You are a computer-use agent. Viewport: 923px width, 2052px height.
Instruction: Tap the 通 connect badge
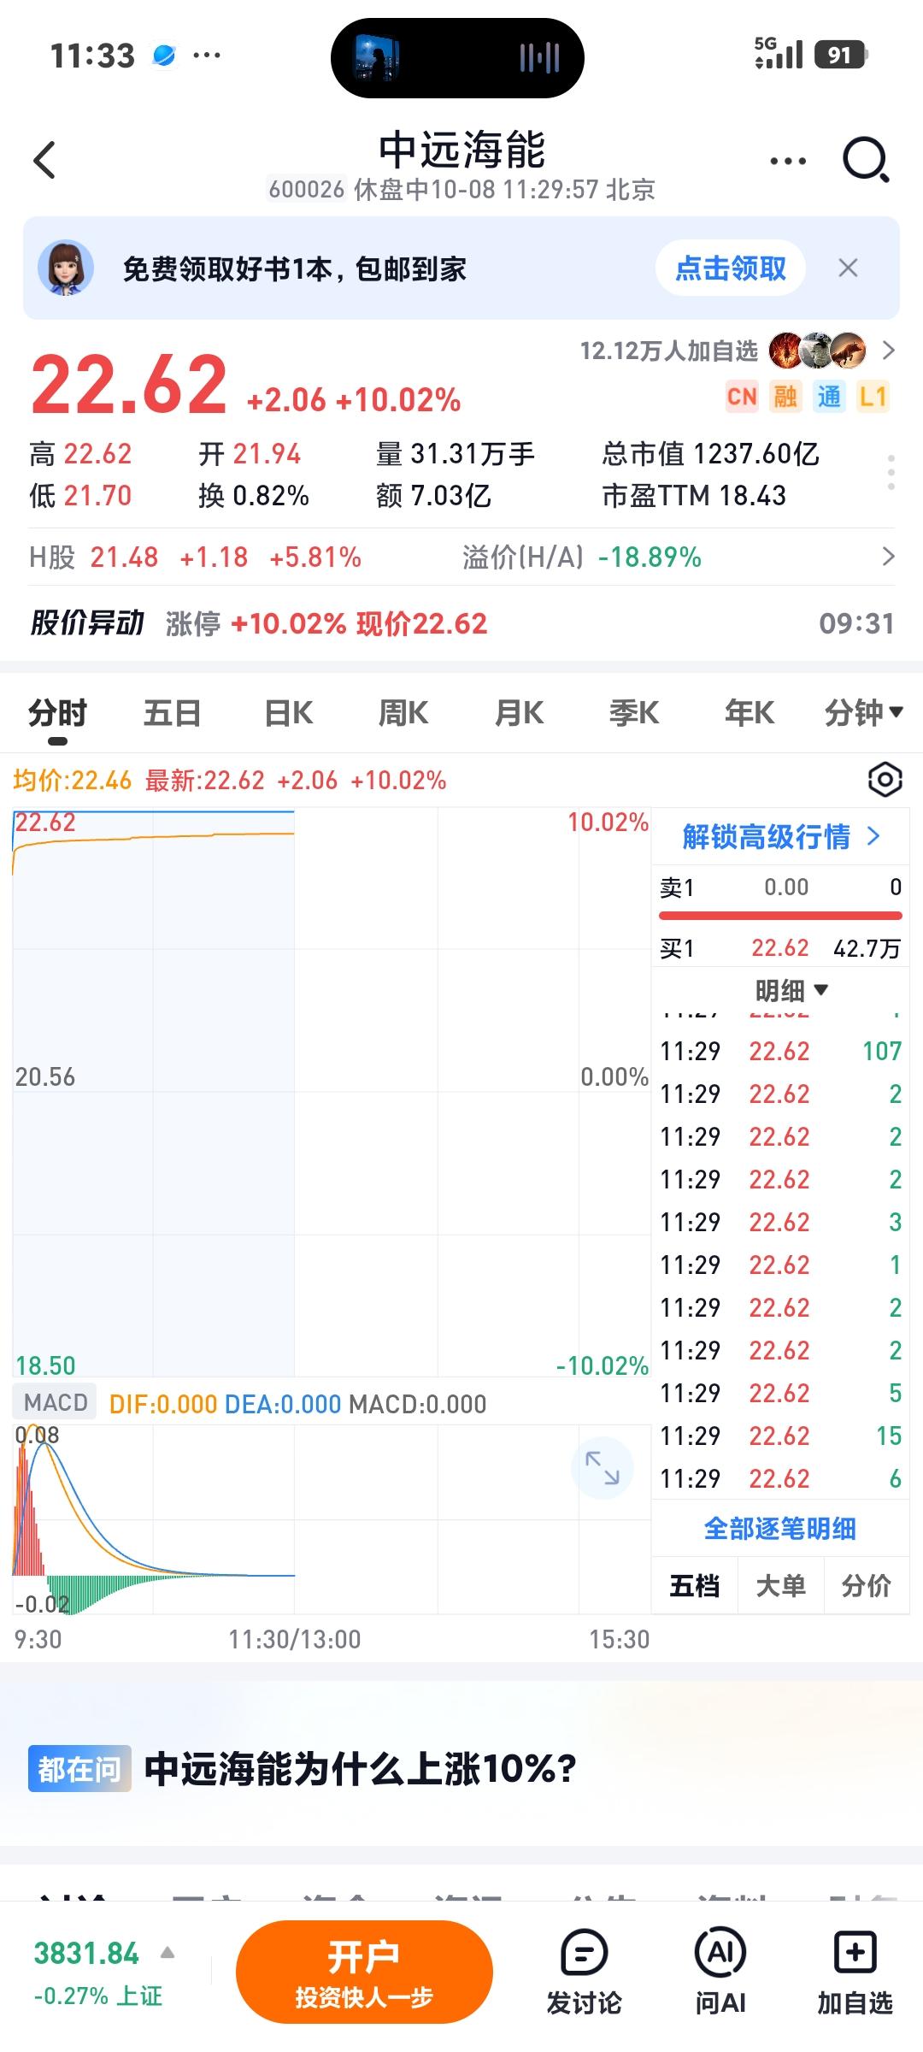(829, 396)
